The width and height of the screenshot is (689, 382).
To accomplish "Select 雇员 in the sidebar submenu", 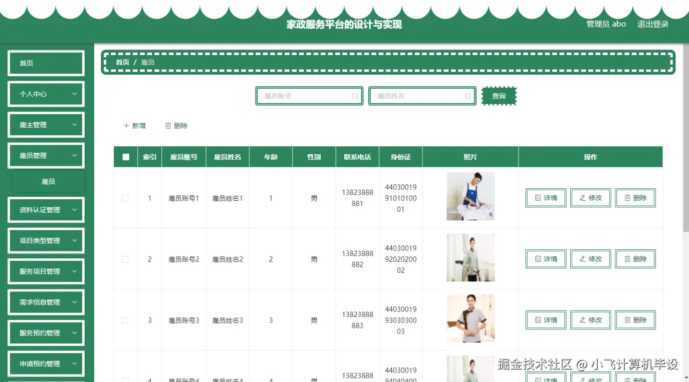I will (49, 181).
